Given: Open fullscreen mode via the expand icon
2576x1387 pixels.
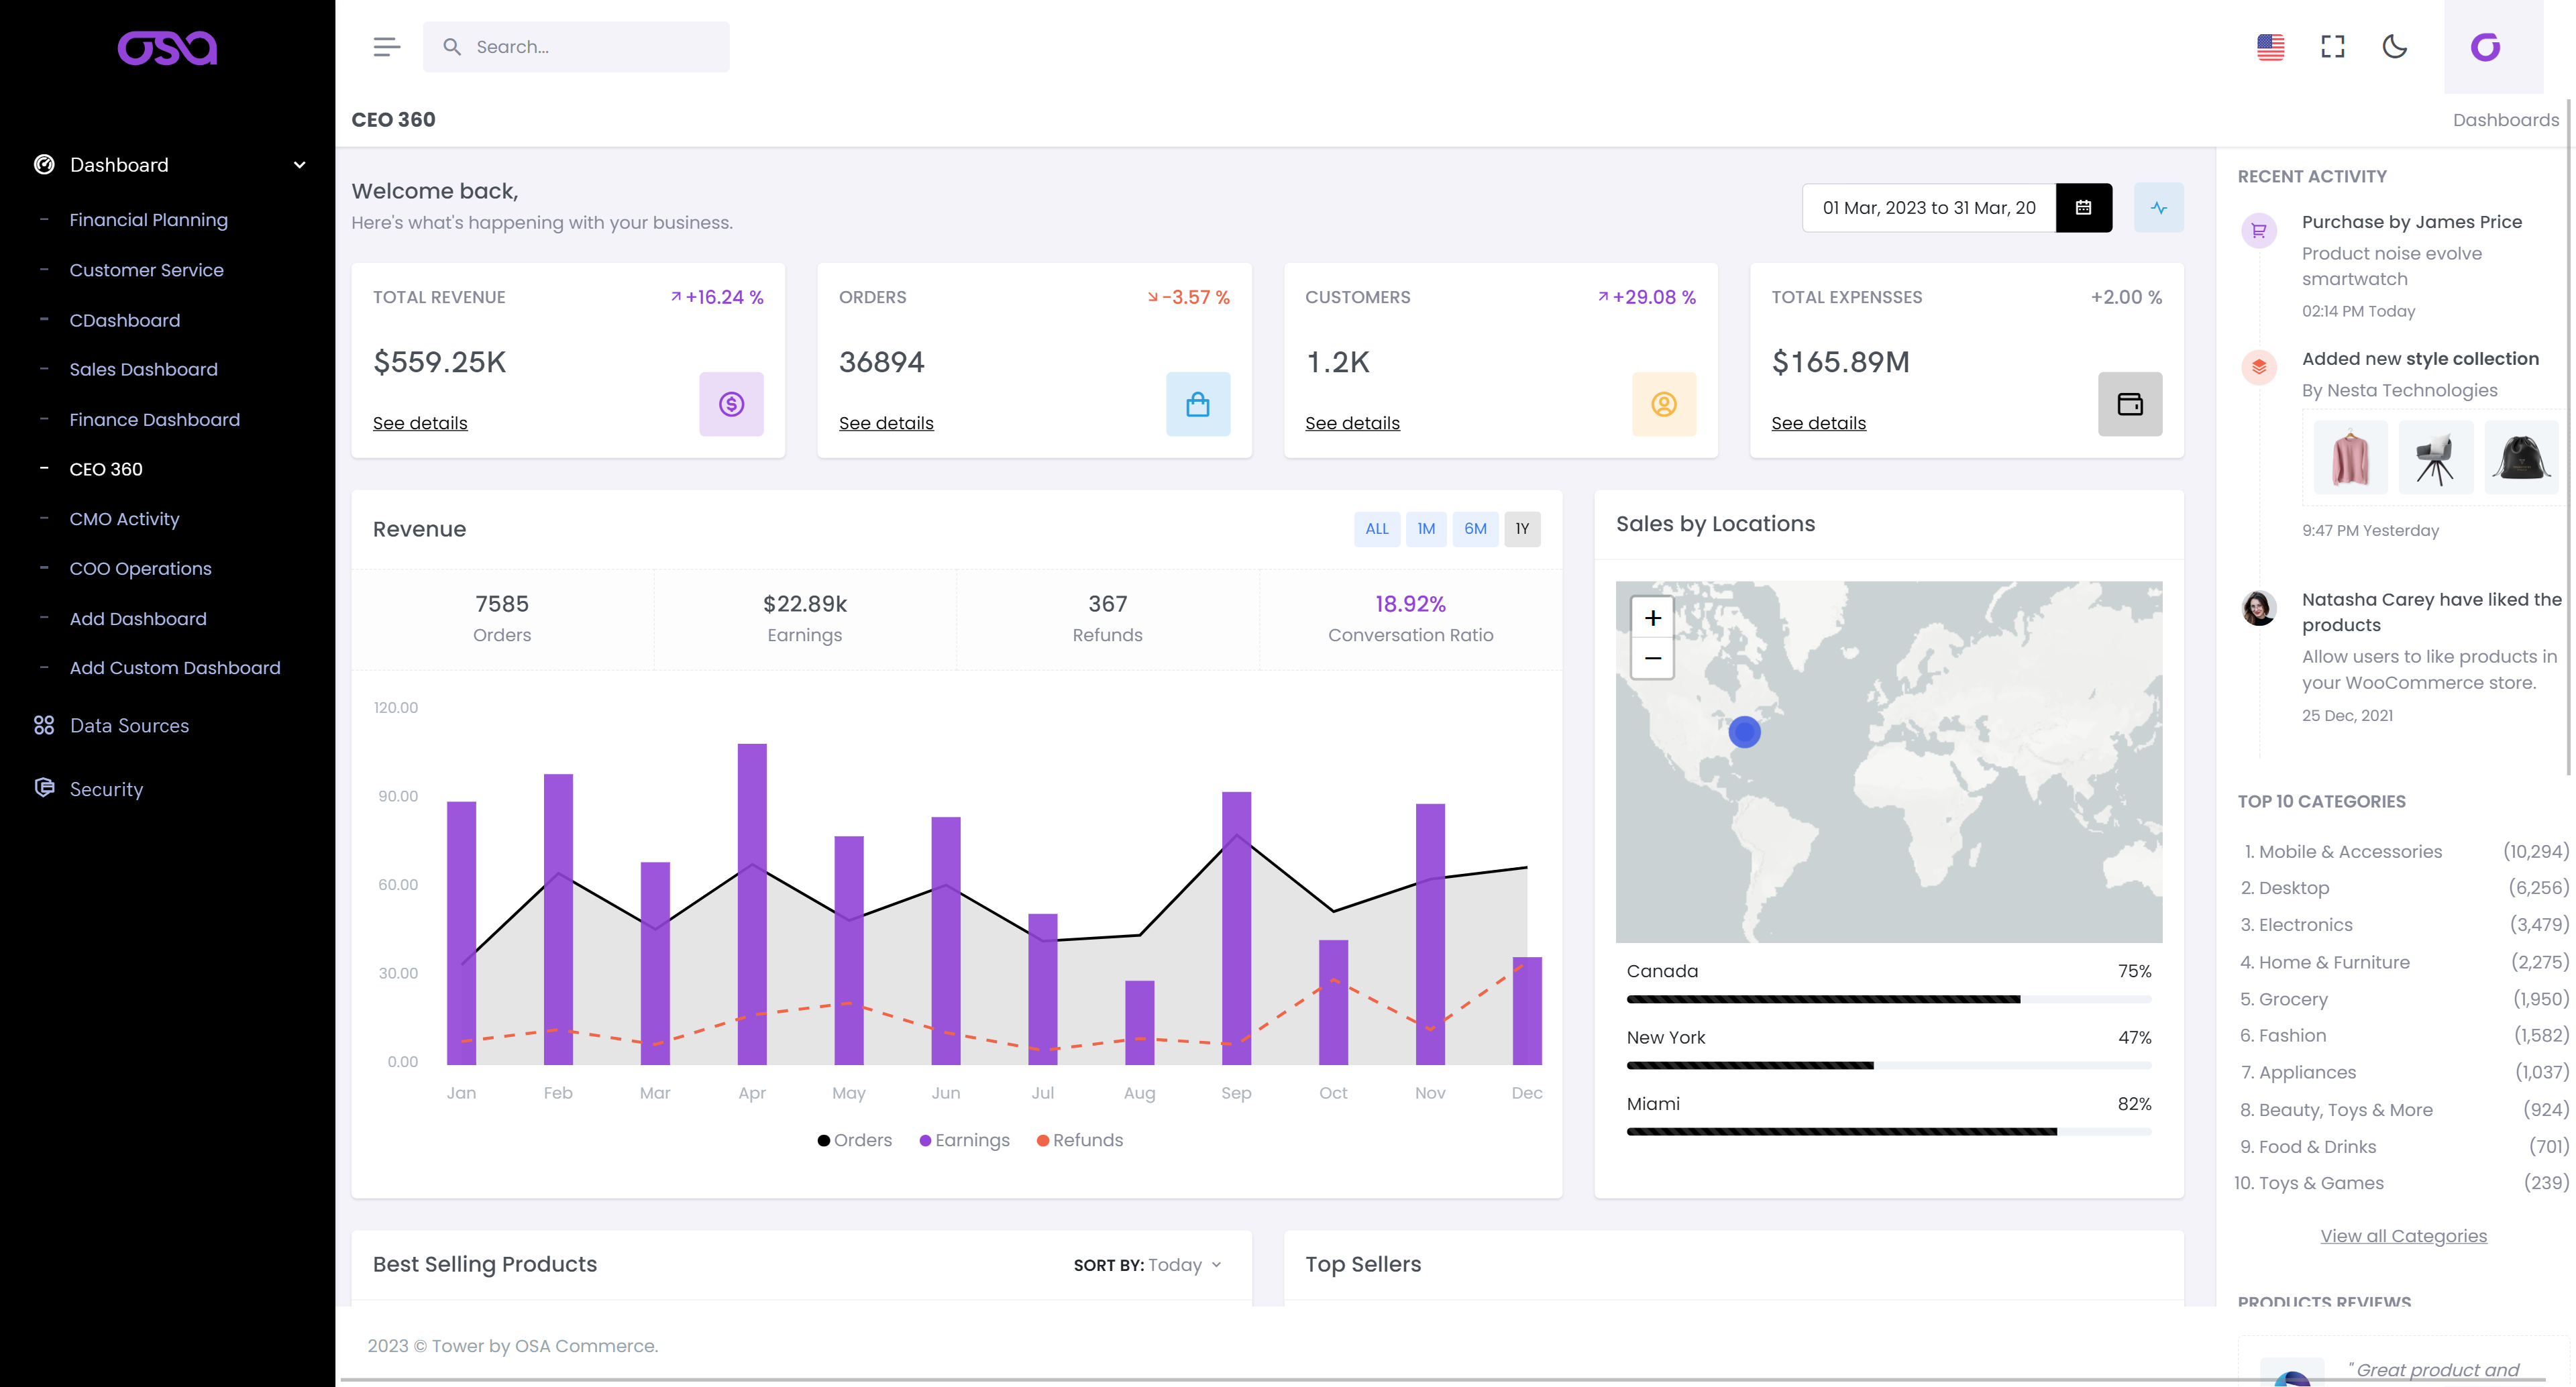Looking at the screenshot, I should (2333, 46).
